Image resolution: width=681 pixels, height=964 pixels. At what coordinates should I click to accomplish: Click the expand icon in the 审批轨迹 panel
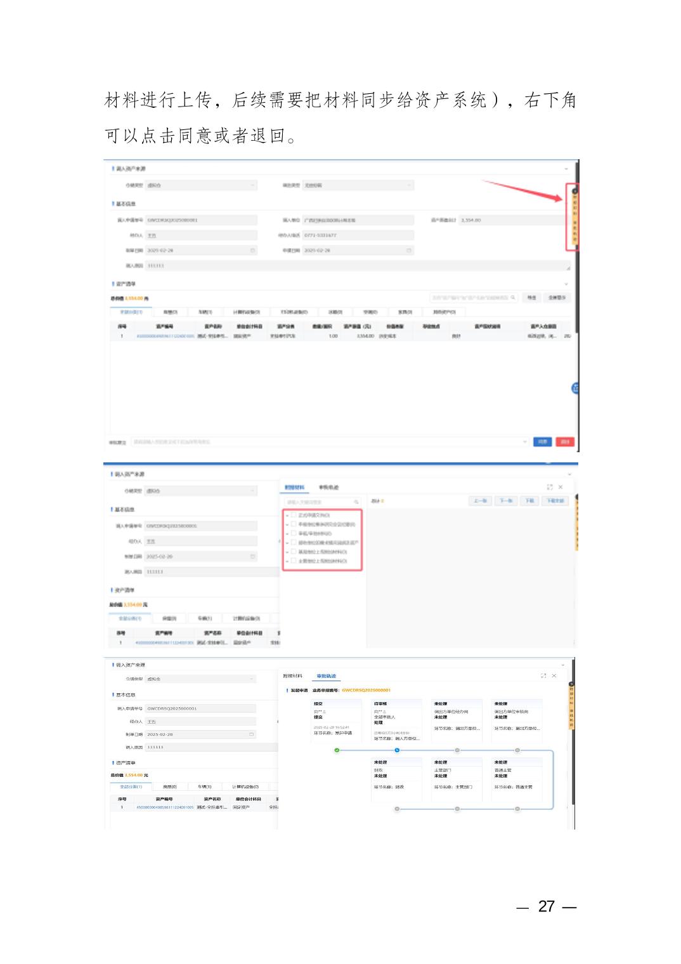click(x=543, y=676)
